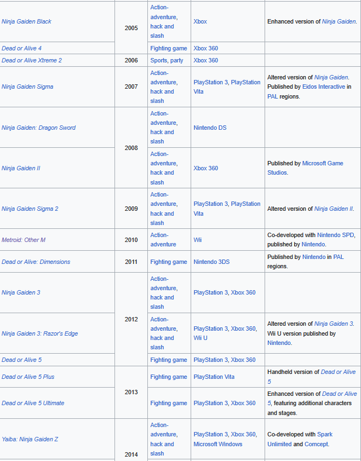The width and height of the screenshot is (361, 461).
Task: Click PAL link in Ninja Gaiden Sigma notes
Action: pos(272,96)
